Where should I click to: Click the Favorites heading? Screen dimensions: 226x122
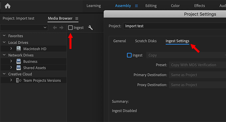click(16, 36)
